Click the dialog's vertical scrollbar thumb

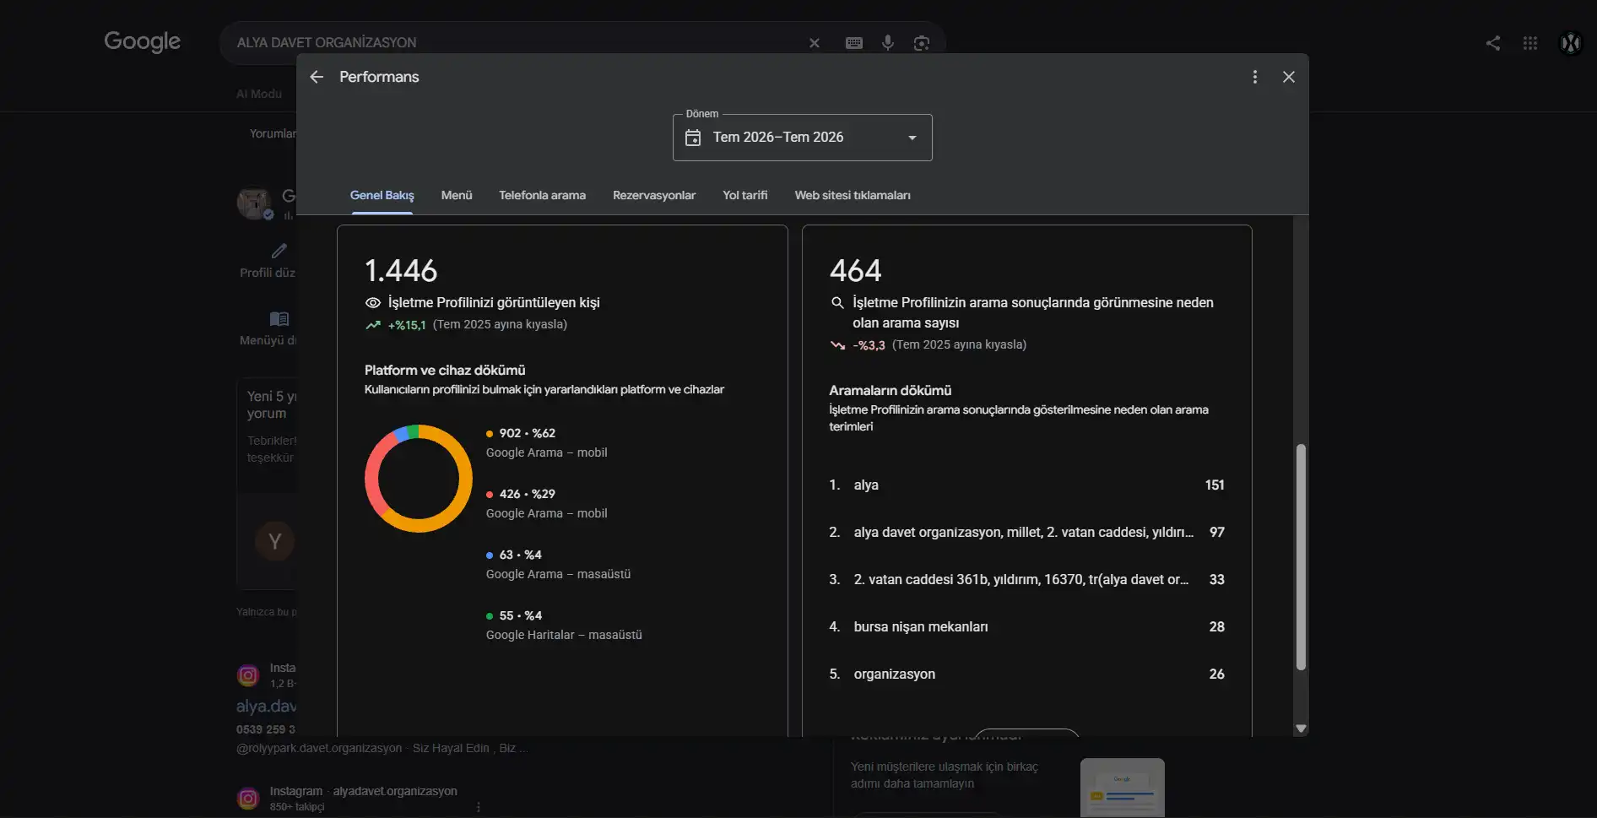pyautogui.click(x=1301, y=557)
